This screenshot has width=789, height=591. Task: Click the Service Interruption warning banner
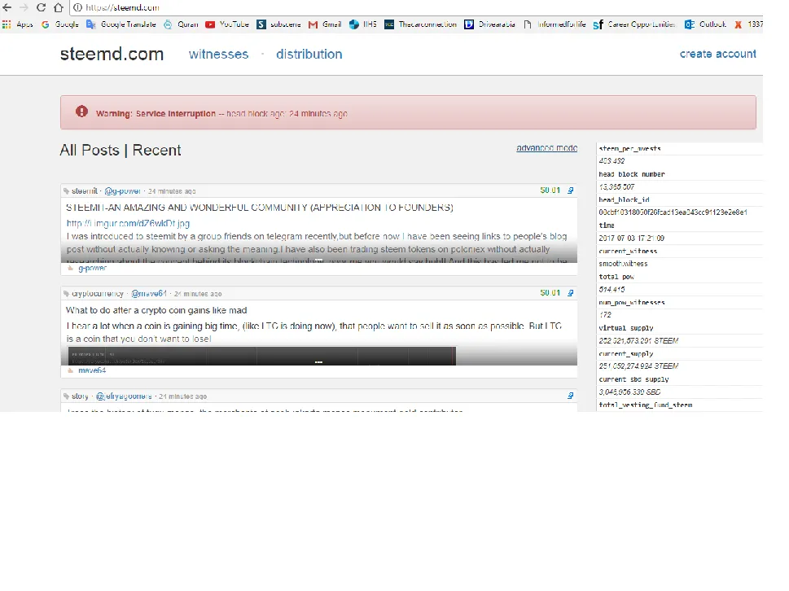point(408,112)
